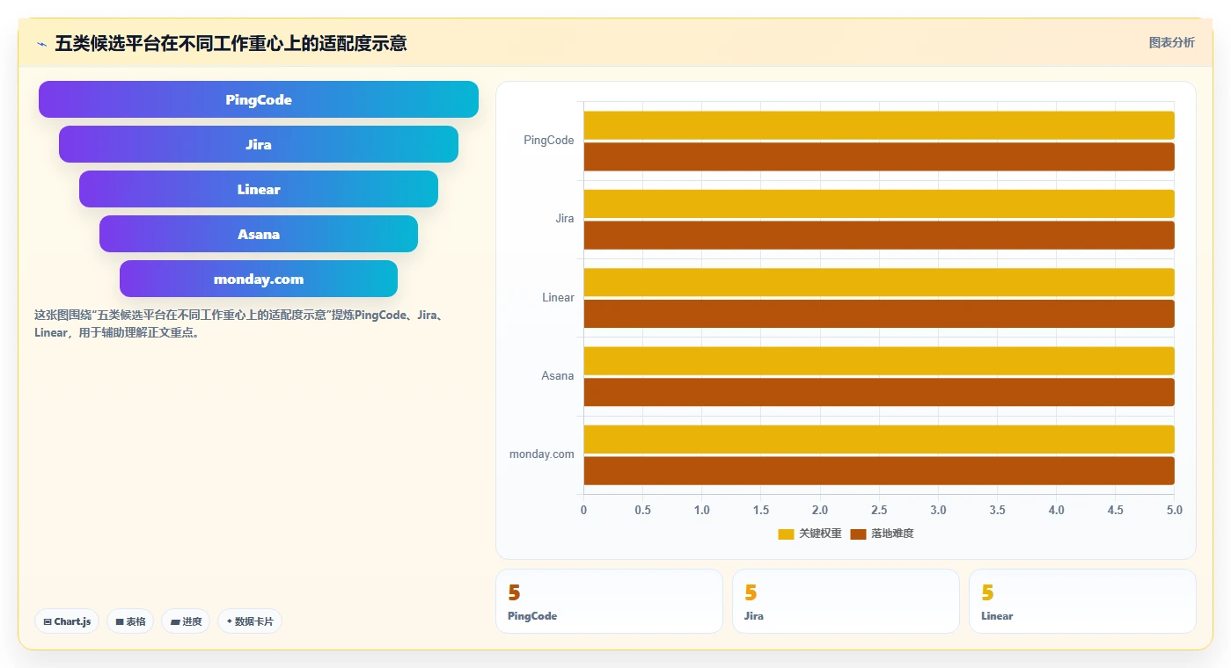
Task: Click the Linear y-axis label
Action: (x=558, y=298)
